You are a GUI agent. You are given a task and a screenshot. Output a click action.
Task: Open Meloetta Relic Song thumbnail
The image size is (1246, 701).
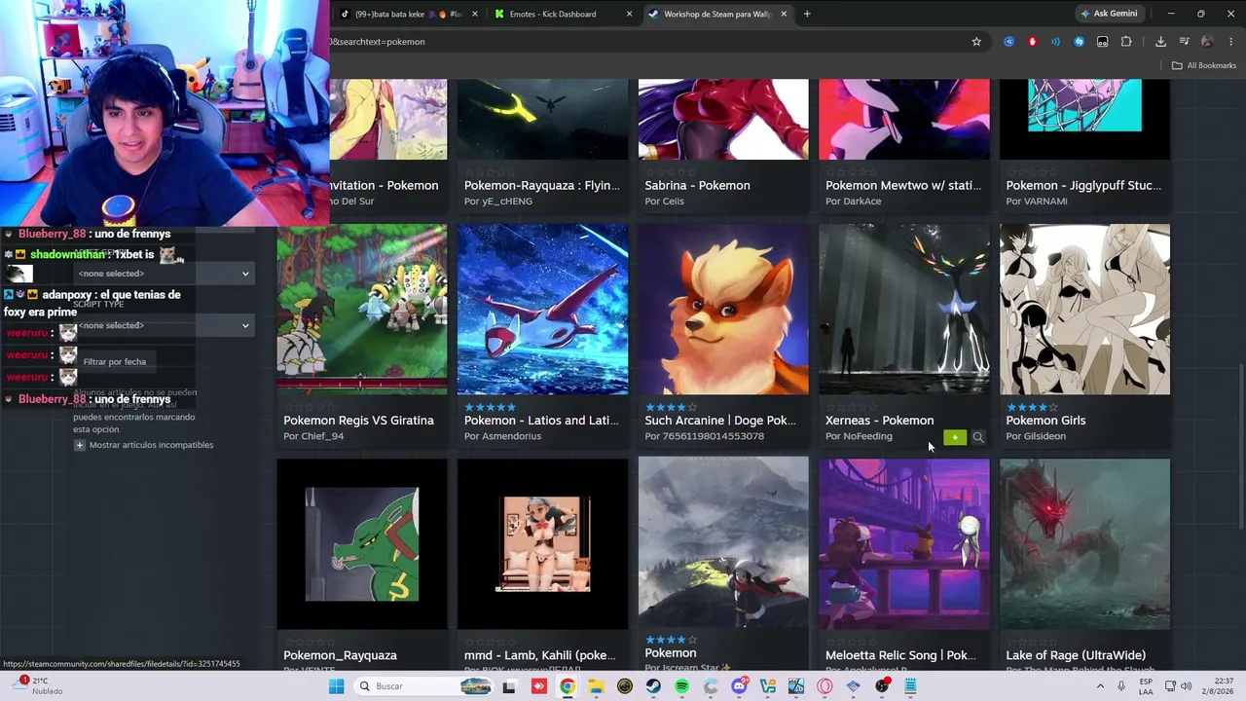[x=904, y=544]
